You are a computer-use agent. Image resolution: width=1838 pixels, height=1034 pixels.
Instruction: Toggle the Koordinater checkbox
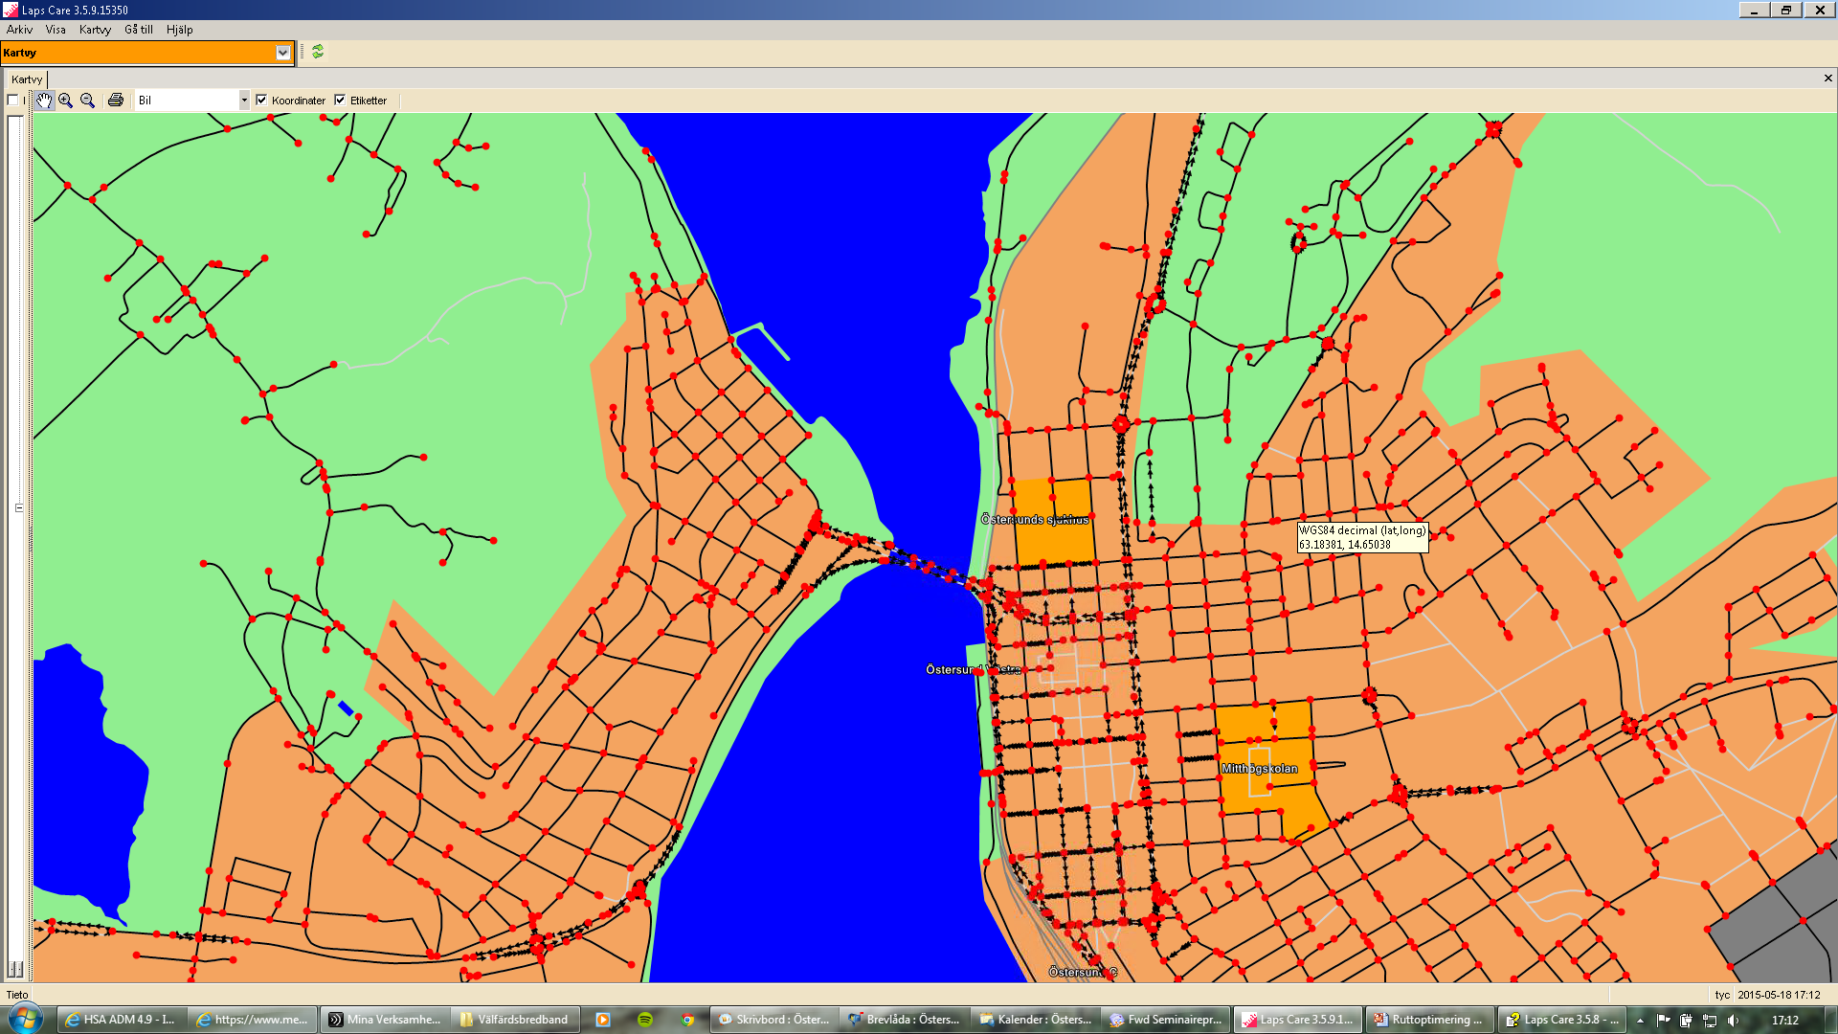(261, 100)
